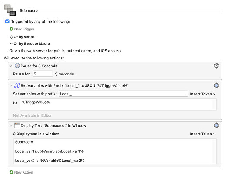The width and height of the screenshot is (225, 177).
Task: Click the script X icon of Set Variables
Action: [17, 85]
